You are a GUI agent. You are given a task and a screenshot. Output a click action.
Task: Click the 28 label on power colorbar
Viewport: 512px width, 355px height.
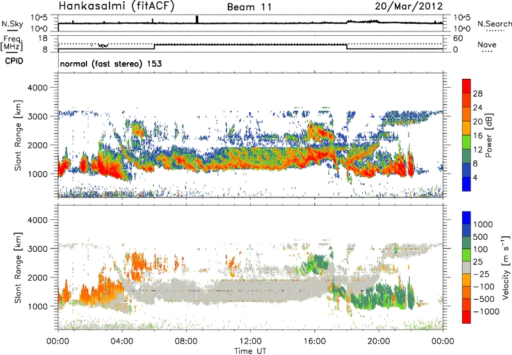477,94
